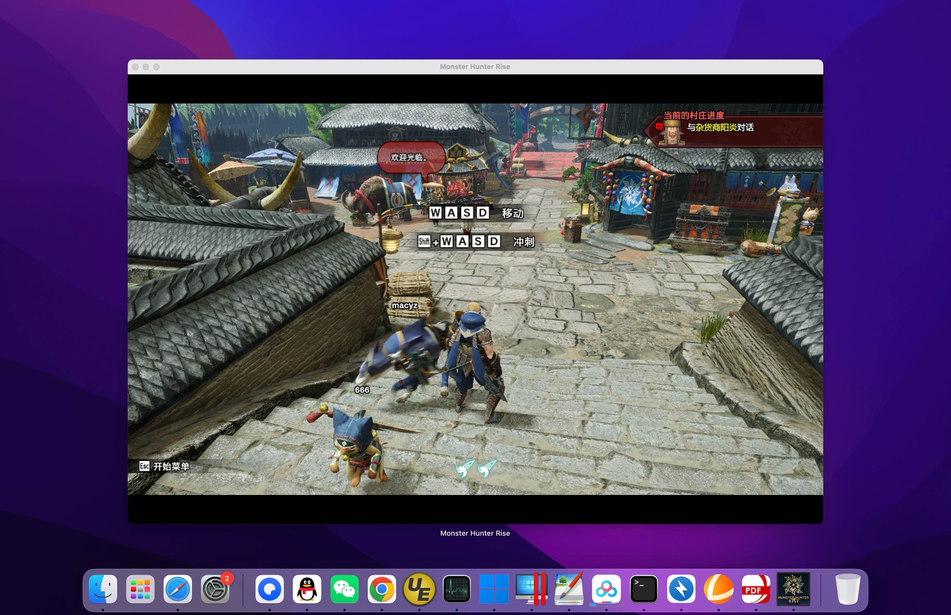Viewport: 951px width, 615px height.
Task: Launch Google Chrome from the Dock
Action: click(382, 589)
